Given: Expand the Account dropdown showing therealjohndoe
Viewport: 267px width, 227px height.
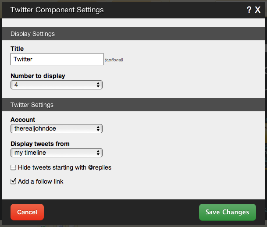Looking at the screenshot, I should tap(57, 128).
